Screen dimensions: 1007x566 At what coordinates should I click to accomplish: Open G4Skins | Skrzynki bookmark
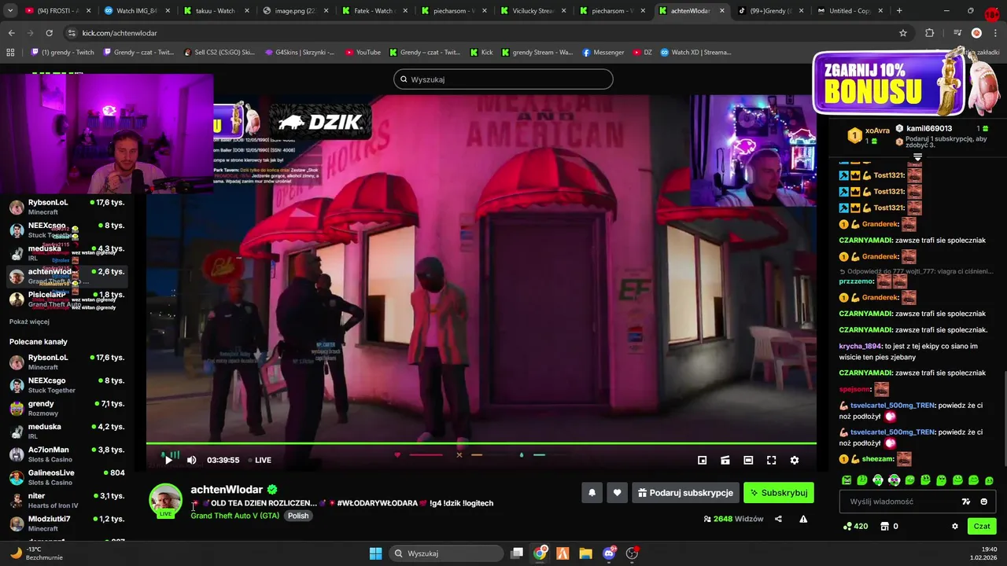point(300,53)
